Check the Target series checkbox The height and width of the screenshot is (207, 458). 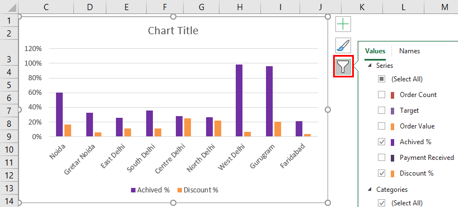pyautogui.click(x=381, y=111)
